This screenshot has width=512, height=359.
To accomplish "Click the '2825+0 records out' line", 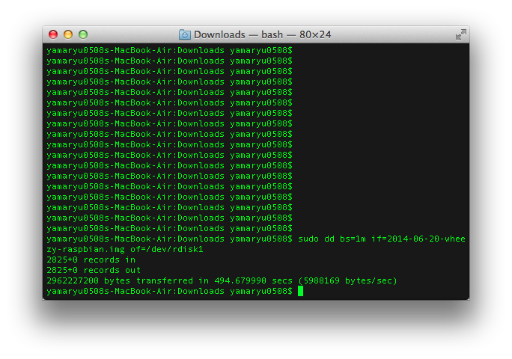I will 94,270.
